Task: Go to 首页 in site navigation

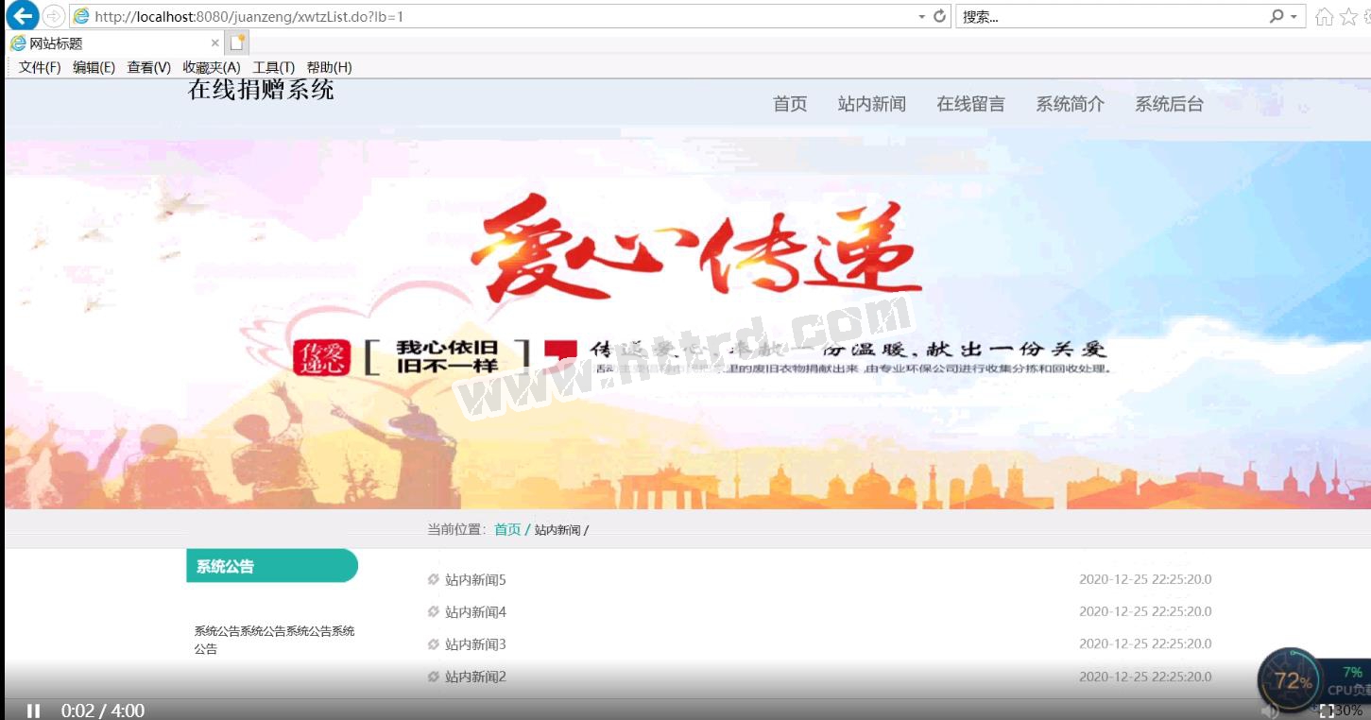Action: coord(790,104)
